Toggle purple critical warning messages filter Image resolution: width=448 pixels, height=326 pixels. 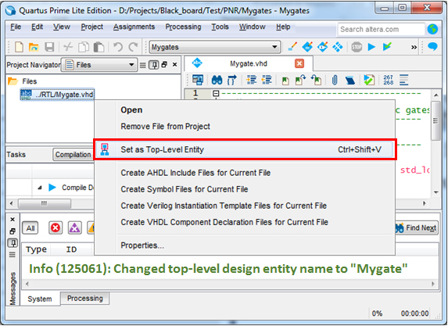pos(74,228)
